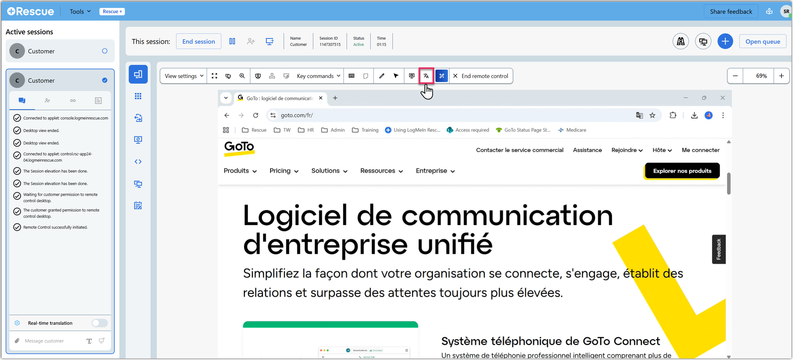793x360 pixels.
Task: Pause session with hold icon
Action: (x=232, y=41)
